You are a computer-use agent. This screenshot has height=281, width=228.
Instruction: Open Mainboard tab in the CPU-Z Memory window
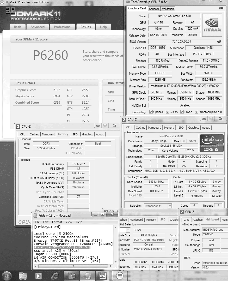[48, 134]
